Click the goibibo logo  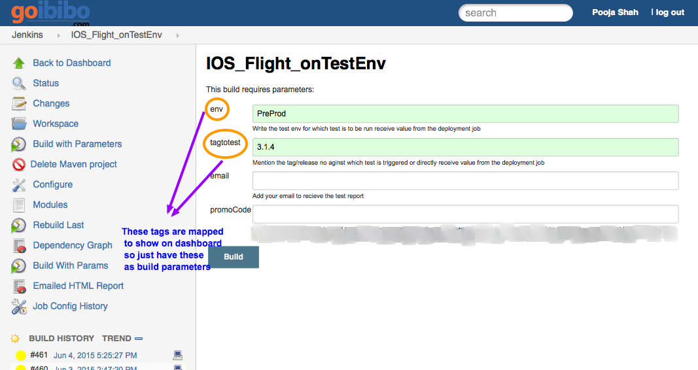[x=50, y=13]
